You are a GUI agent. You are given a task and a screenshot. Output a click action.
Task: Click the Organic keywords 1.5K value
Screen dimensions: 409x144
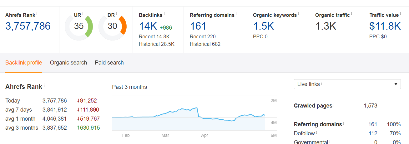[x=263, y=26]
